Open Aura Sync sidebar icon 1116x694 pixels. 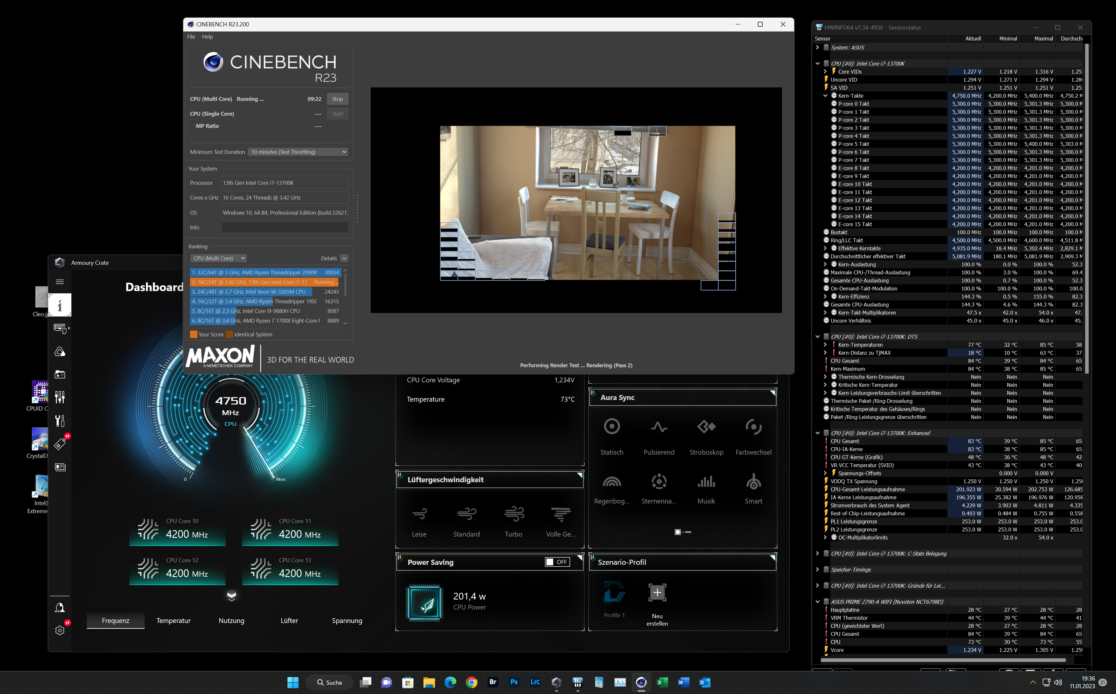(x=60, y=351)
